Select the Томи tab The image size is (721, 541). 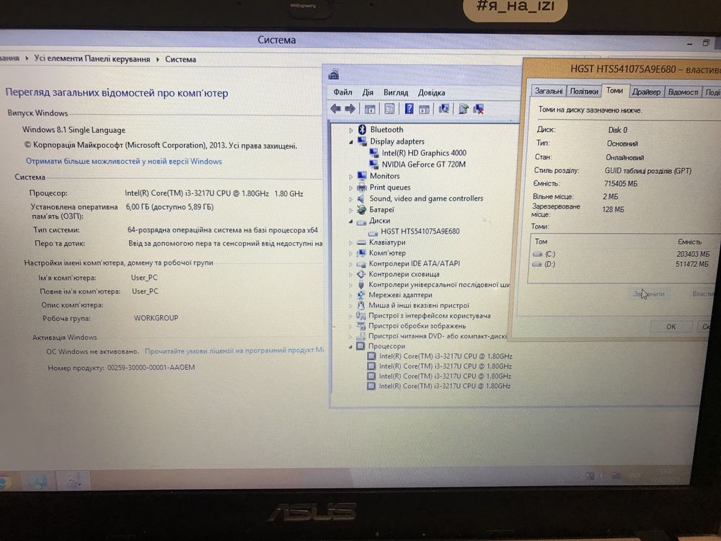click(615, 90)
